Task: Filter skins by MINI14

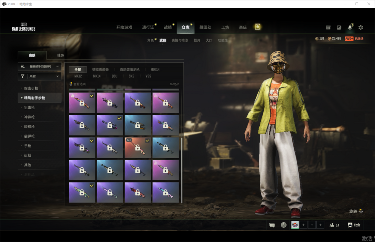Action: point(155,70)
